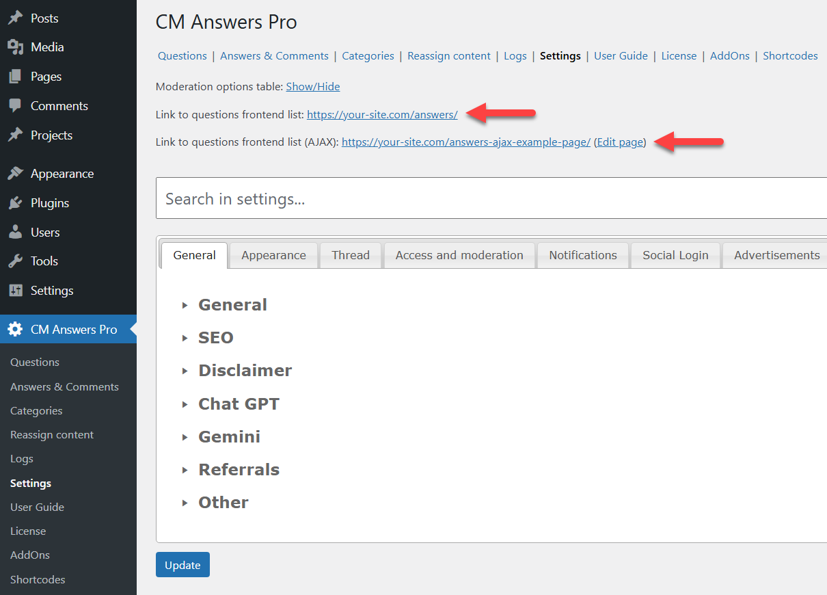Viewport: 827px width, 595px height.
Task: Focus the Search in settings field
Action: point(491,198)
